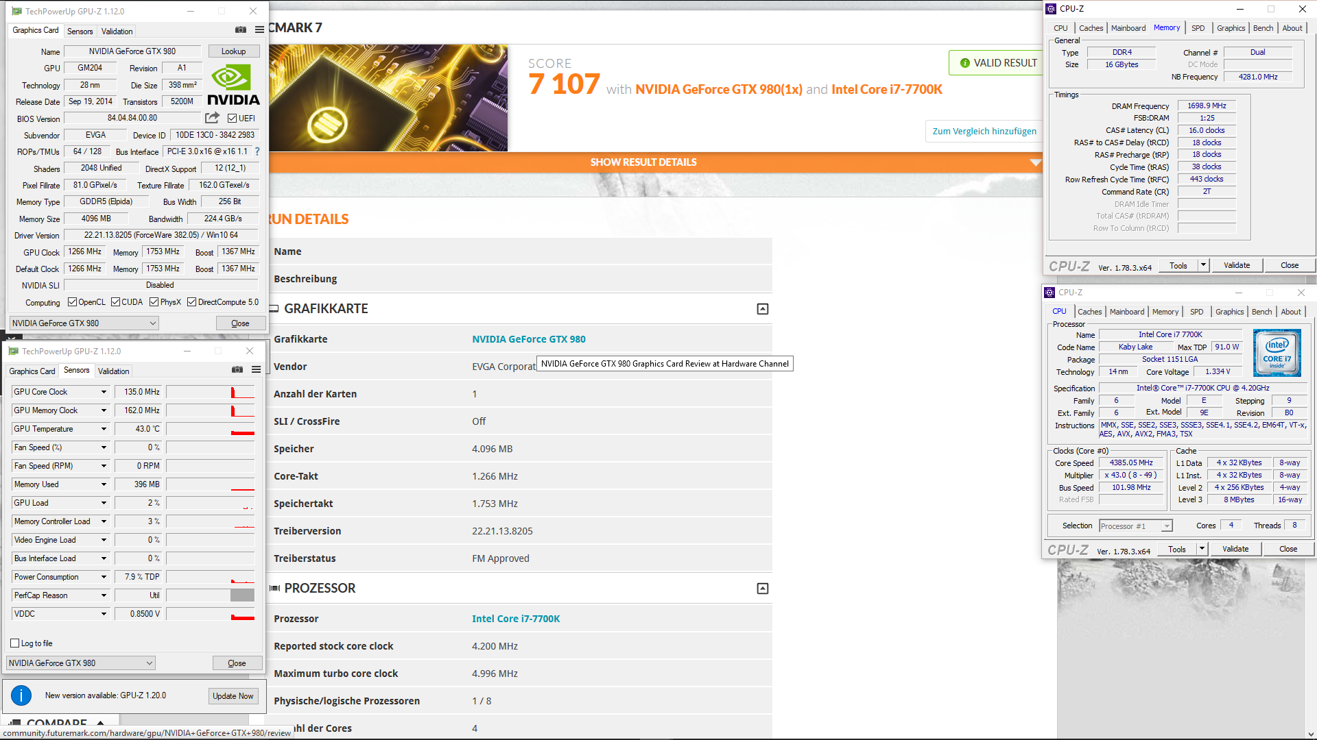
Task: Open SPD tab in CPU-Z memory window
Action: 1198,28
